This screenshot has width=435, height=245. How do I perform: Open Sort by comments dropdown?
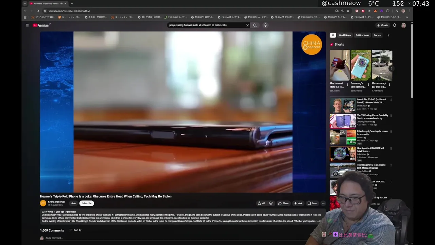pyautogui.click(x=75, y=230)
